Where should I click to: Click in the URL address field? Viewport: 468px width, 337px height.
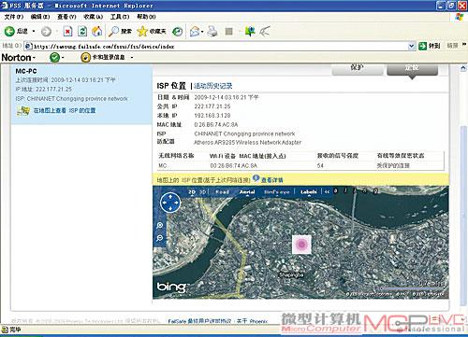point(216,47)
